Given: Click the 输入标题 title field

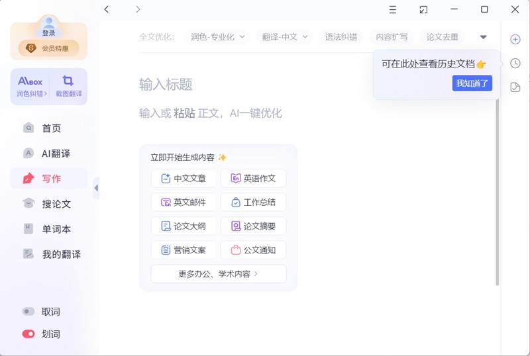Looking at the screenshot, I should (x=166, y=85).
